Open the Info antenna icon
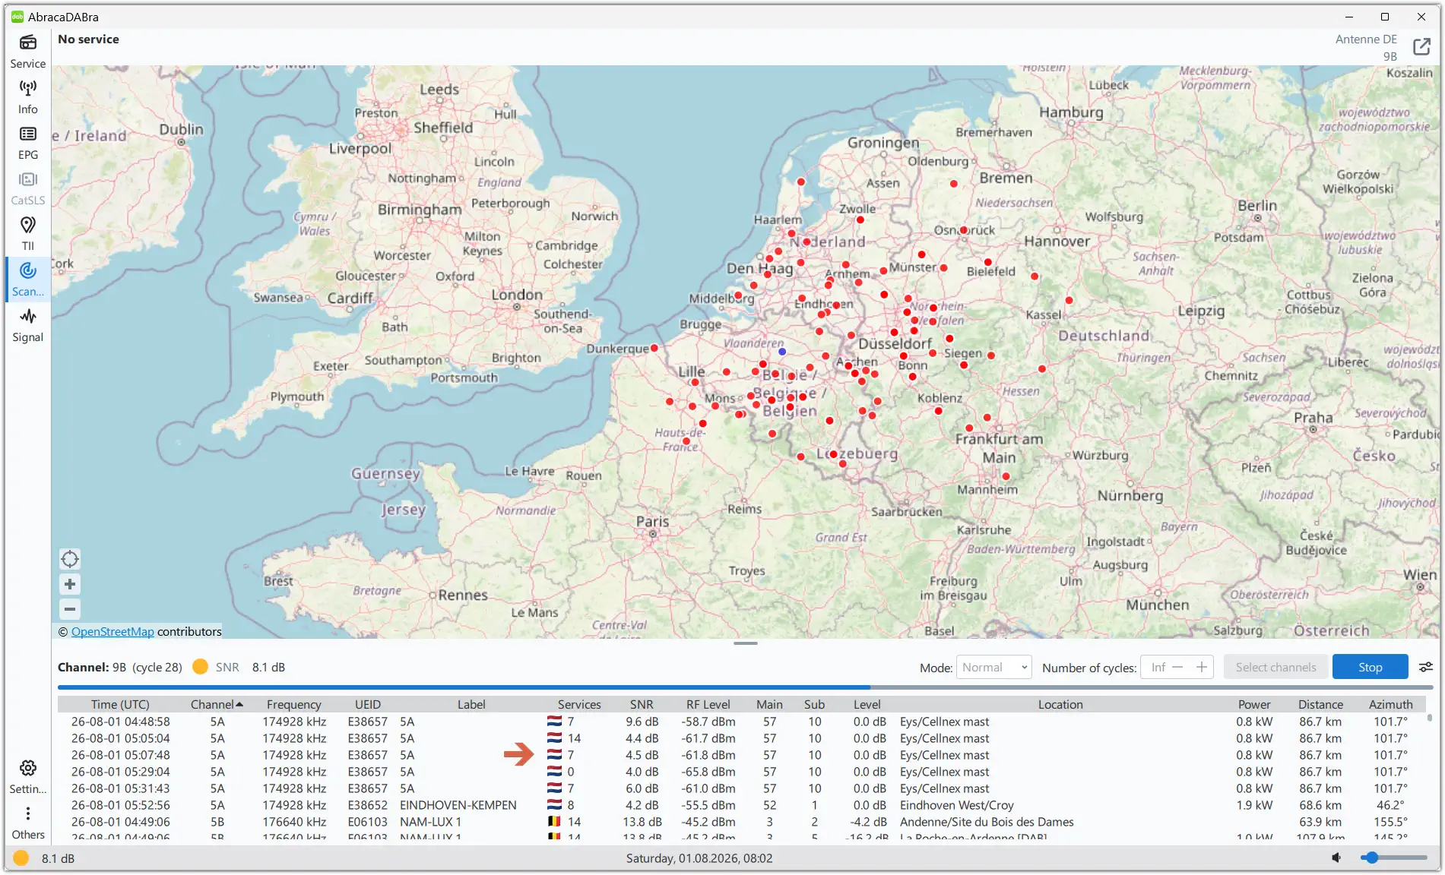This screenshot has width=1445, height=875. click(x=28, y=97)
